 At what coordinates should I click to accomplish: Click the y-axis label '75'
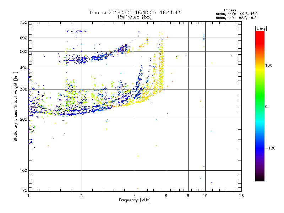[x=25, y=190]
